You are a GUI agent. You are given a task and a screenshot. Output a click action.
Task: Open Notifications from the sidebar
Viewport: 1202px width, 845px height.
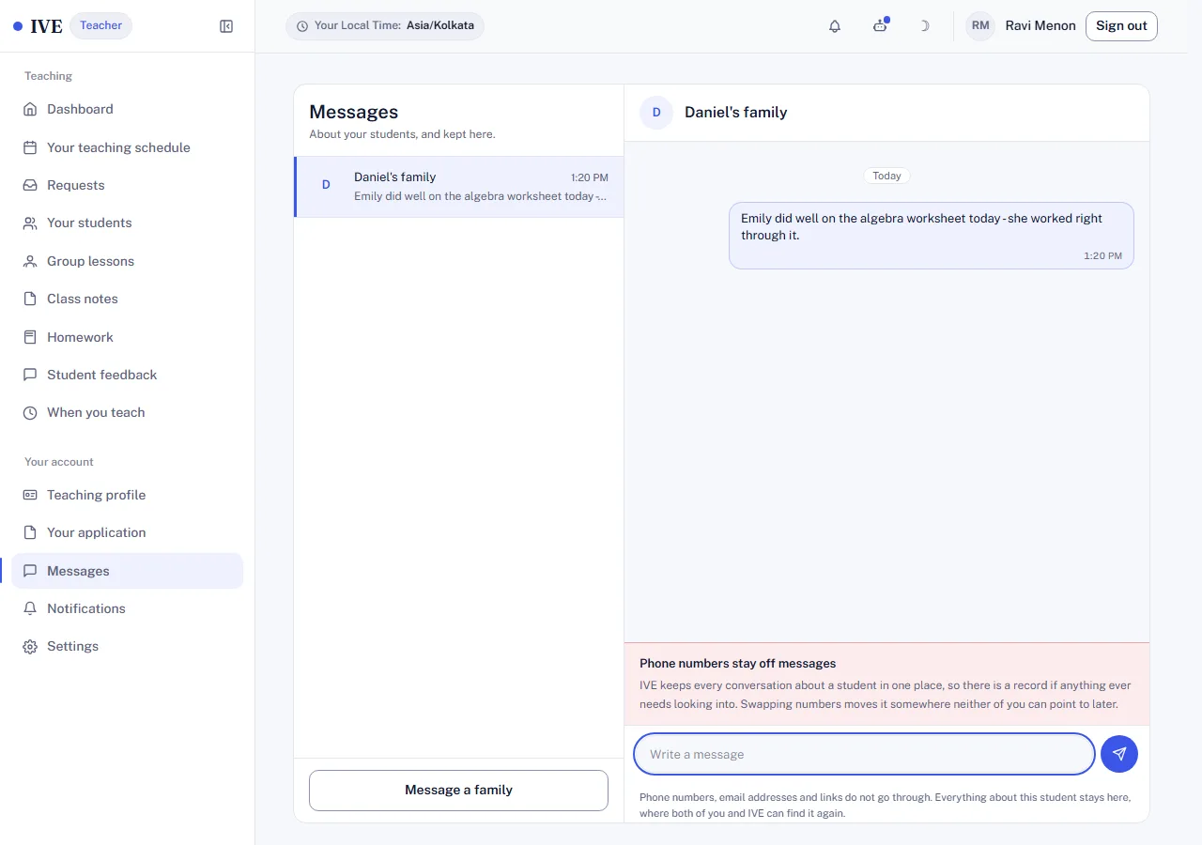[x=128, y=608]
